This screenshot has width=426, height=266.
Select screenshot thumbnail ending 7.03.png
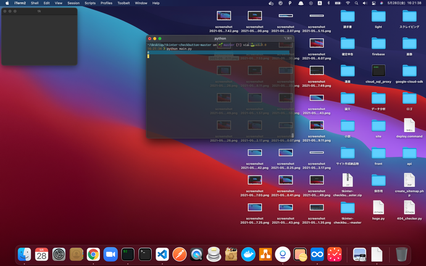click(x=254, y=180)
